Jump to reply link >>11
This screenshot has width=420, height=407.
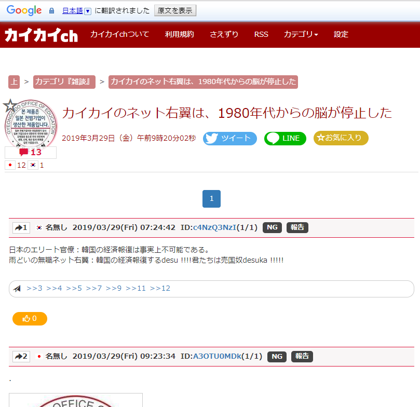pyautogui.click(x=136, y=288)
